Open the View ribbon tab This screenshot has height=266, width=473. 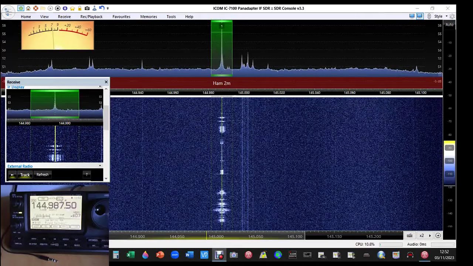click(x=44, y=17)
